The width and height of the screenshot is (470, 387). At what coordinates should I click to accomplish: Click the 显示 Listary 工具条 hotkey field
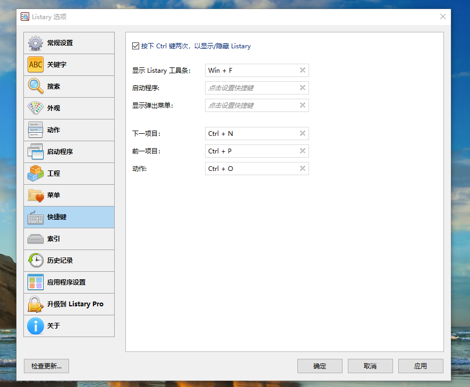point(257,71)
